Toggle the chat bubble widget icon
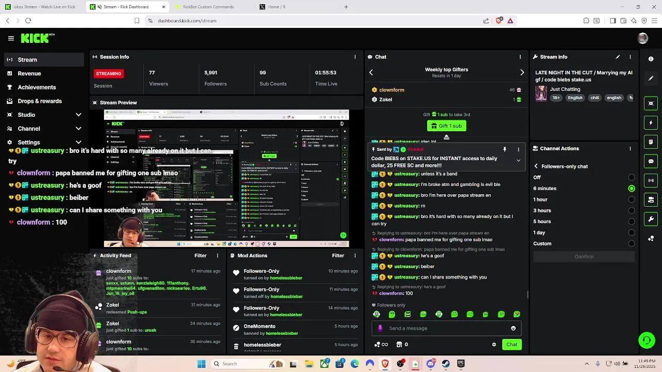662x372 pixels. click(651, 161)
